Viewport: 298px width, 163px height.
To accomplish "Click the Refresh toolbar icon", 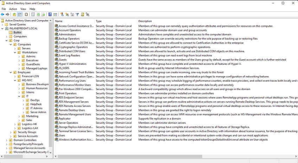I will (38, 14).
